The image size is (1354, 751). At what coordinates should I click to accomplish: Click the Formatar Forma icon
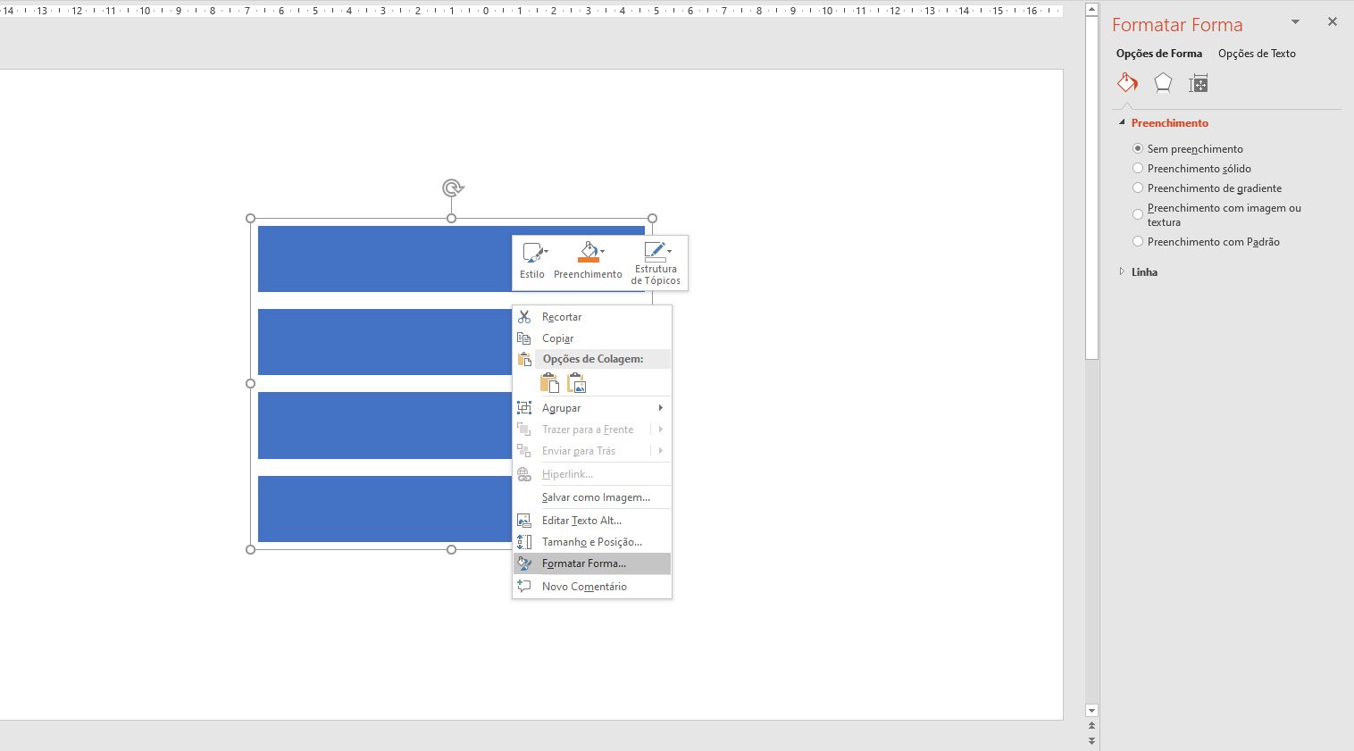[524, 563]
